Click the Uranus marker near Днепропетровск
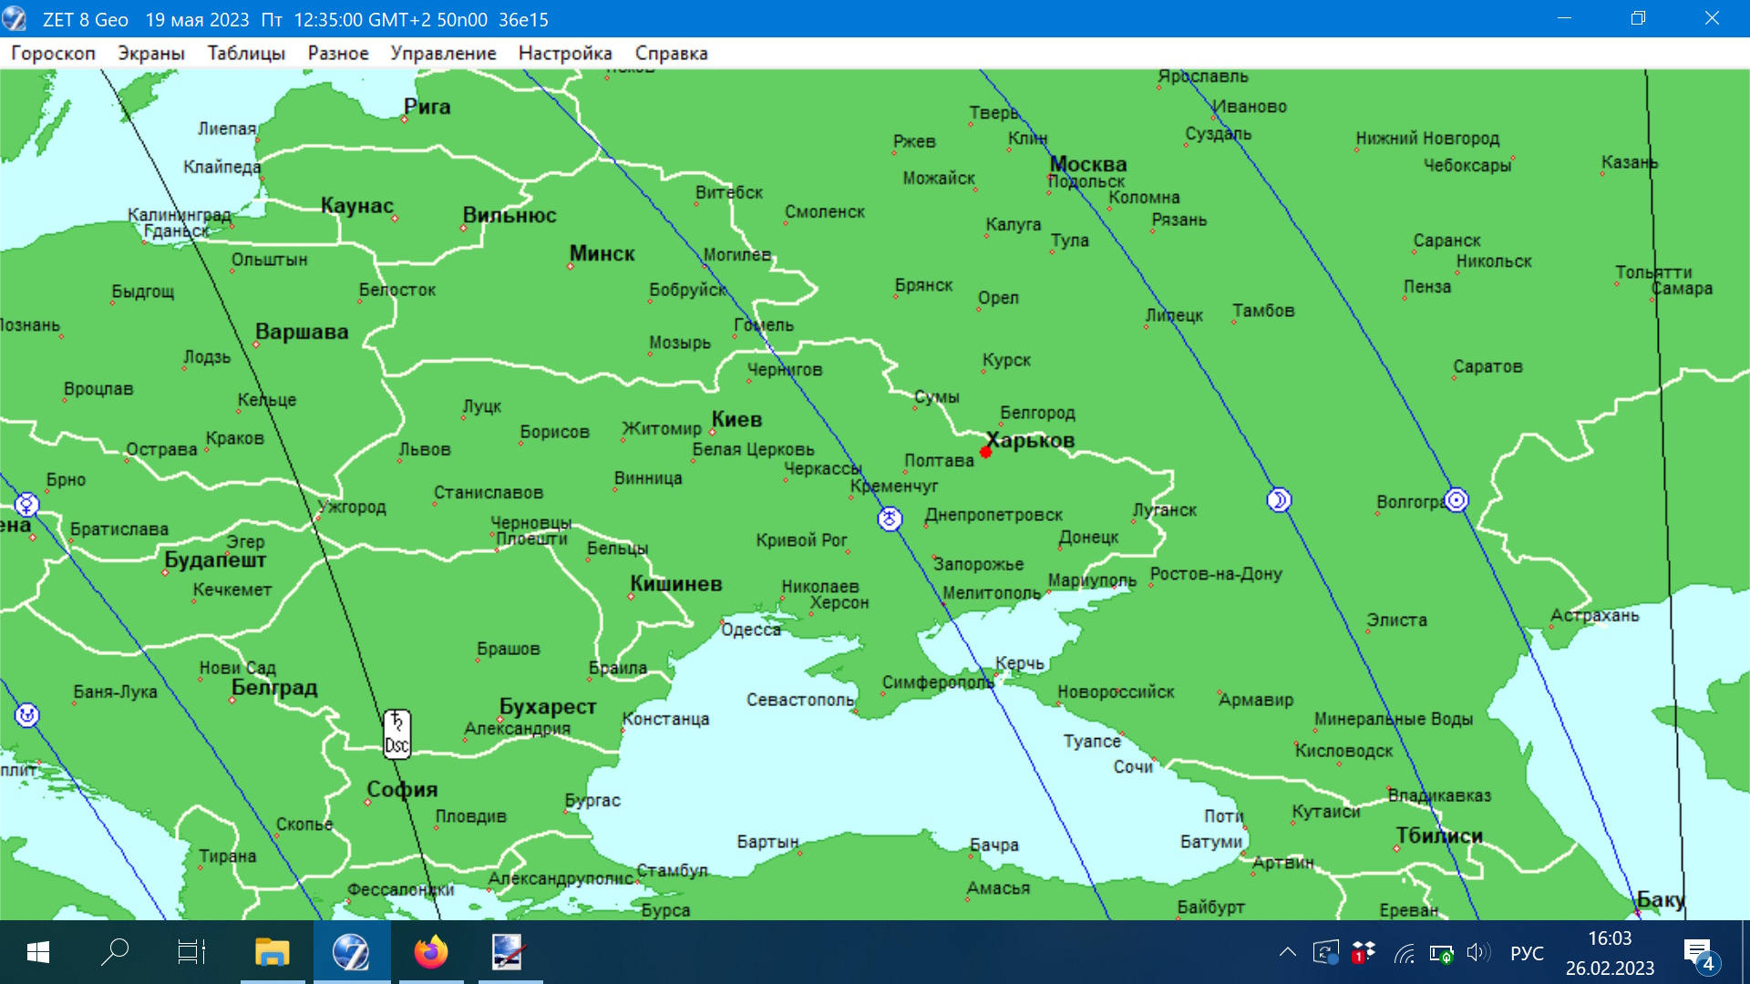This screenshot has height=984, width=1750. click(890, 519)
